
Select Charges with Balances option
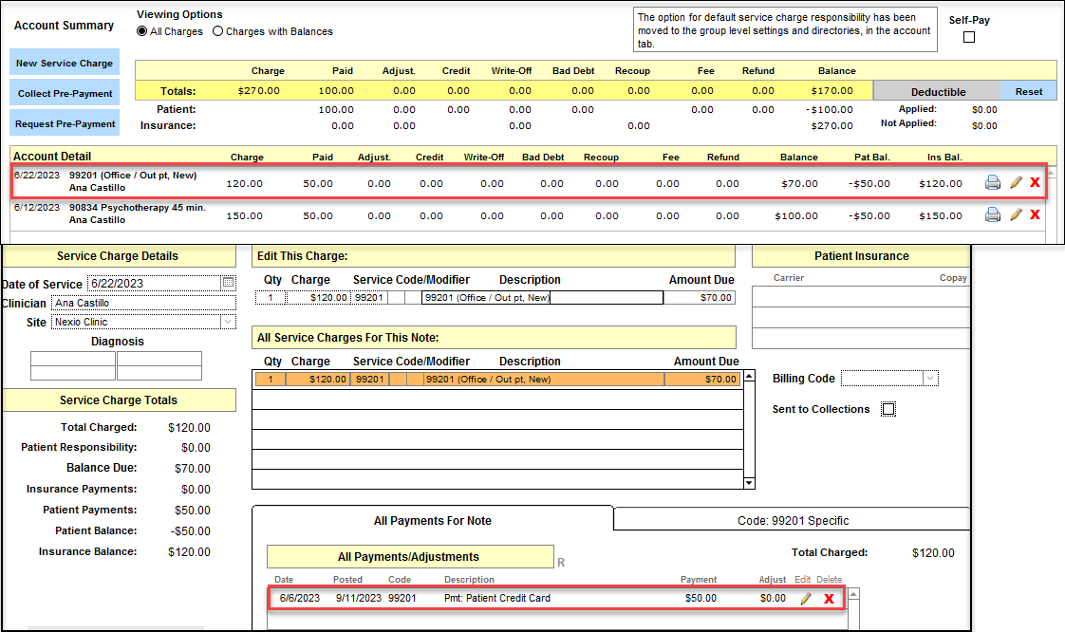218,31
